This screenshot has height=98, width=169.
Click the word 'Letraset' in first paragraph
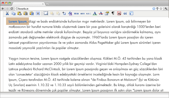pos(14,43)
